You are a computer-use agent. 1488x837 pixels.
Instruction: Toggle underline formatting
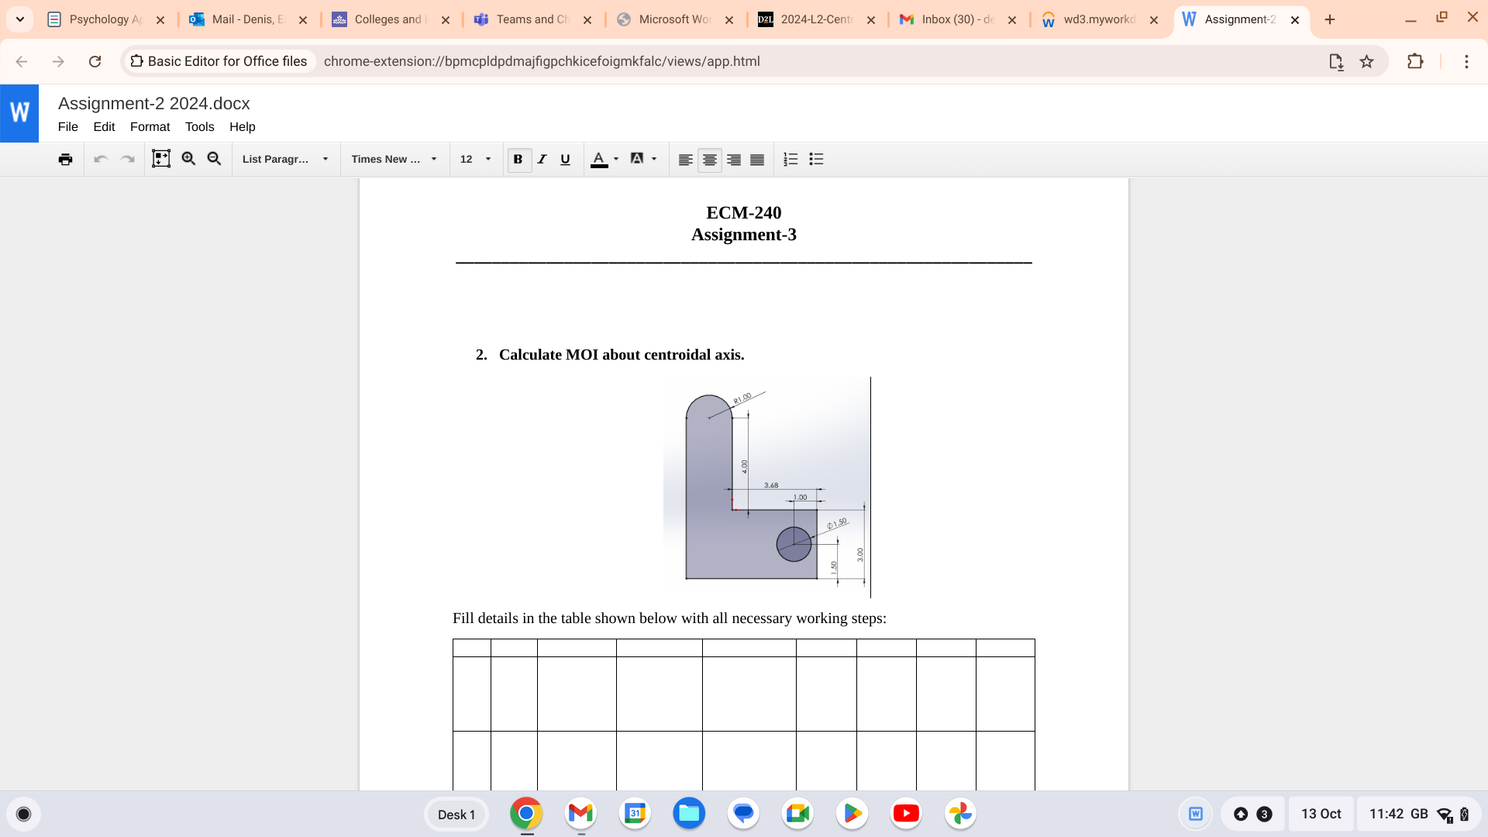click(x=565, y=159)
